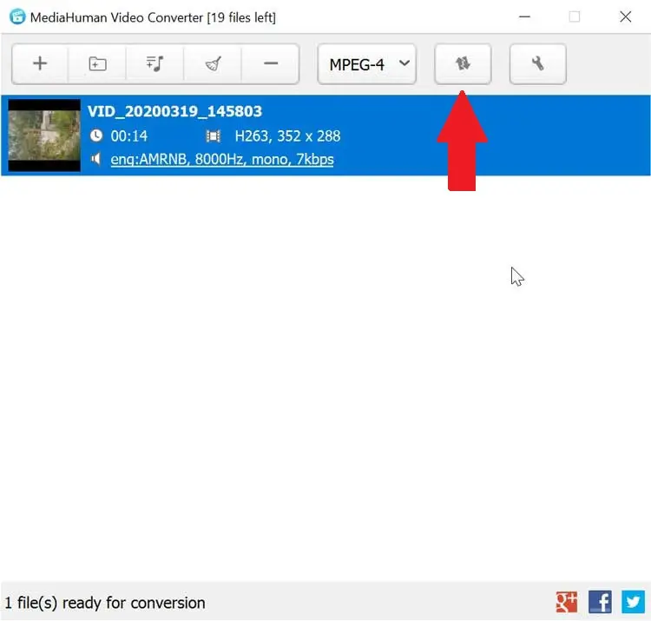Open the MPEG-4 output format dropdown
The image size is (651, 621).
(367, 64)
